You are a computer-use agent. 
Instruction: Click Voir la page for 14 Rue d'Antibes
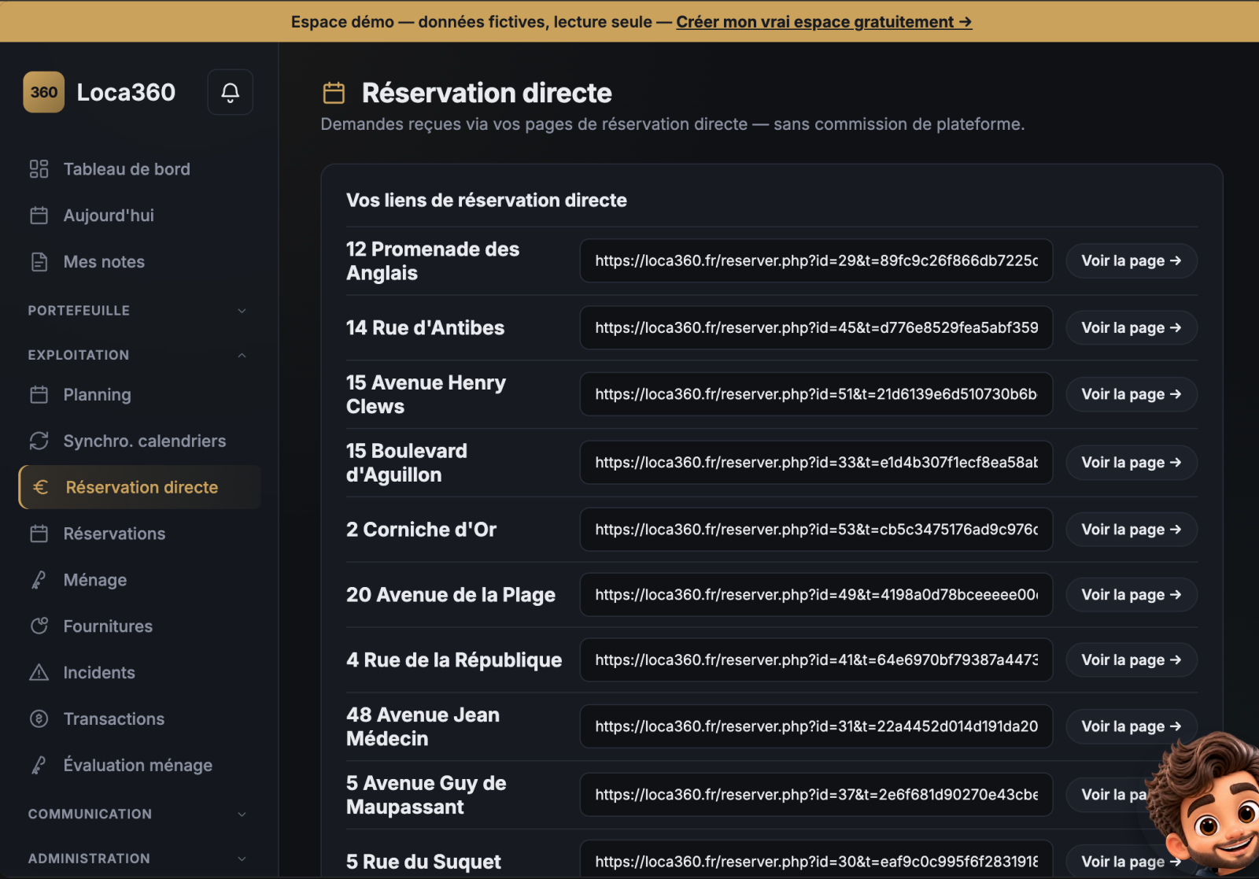[x=1132, y=328]
